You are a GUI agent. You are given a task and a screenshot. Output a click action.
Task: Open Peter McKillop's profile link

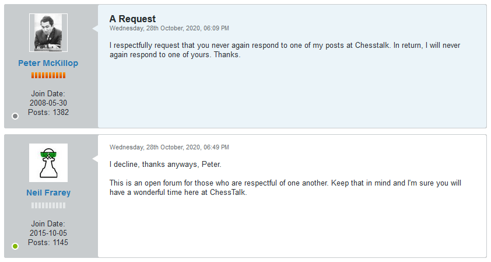[x=48, y=63]
